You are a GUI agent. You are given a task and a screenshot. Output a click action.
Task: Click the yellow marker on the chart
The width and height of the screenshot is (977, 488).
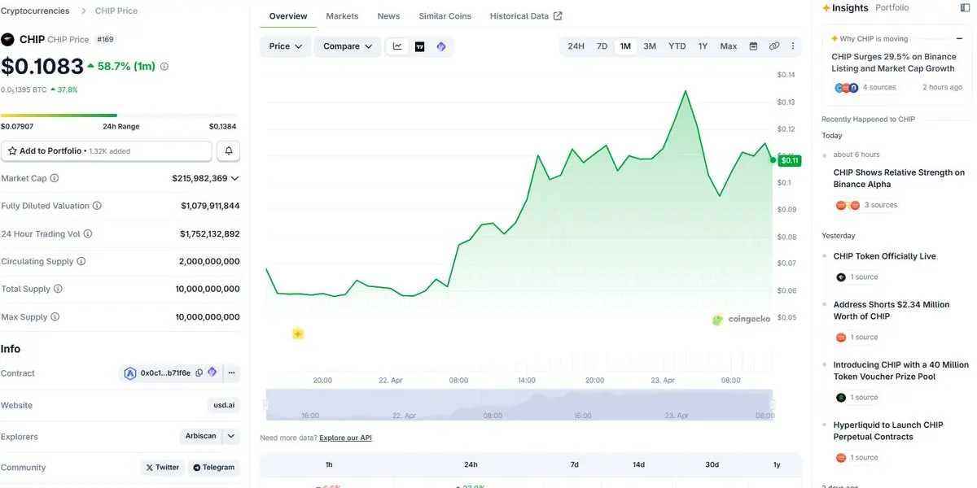point(298,333)
